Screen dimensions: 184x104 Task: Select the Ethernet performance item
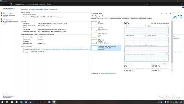[106, 42]
